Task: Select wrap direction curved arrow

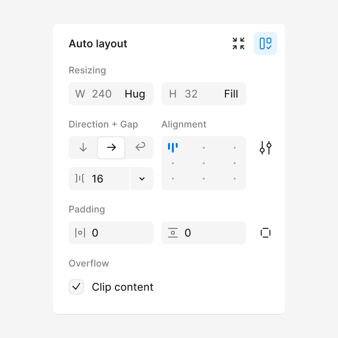Action: [x=140, y=147]
